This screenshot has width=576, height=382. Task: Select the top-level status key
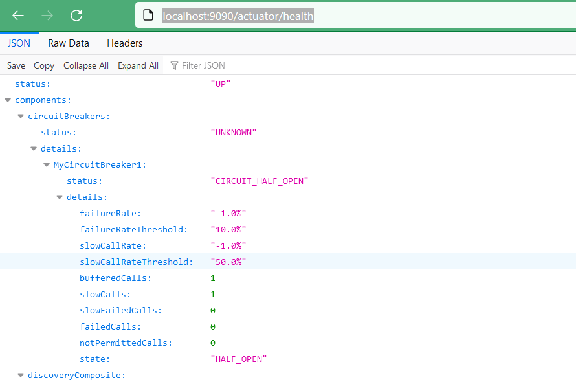(x=33, y=84)
